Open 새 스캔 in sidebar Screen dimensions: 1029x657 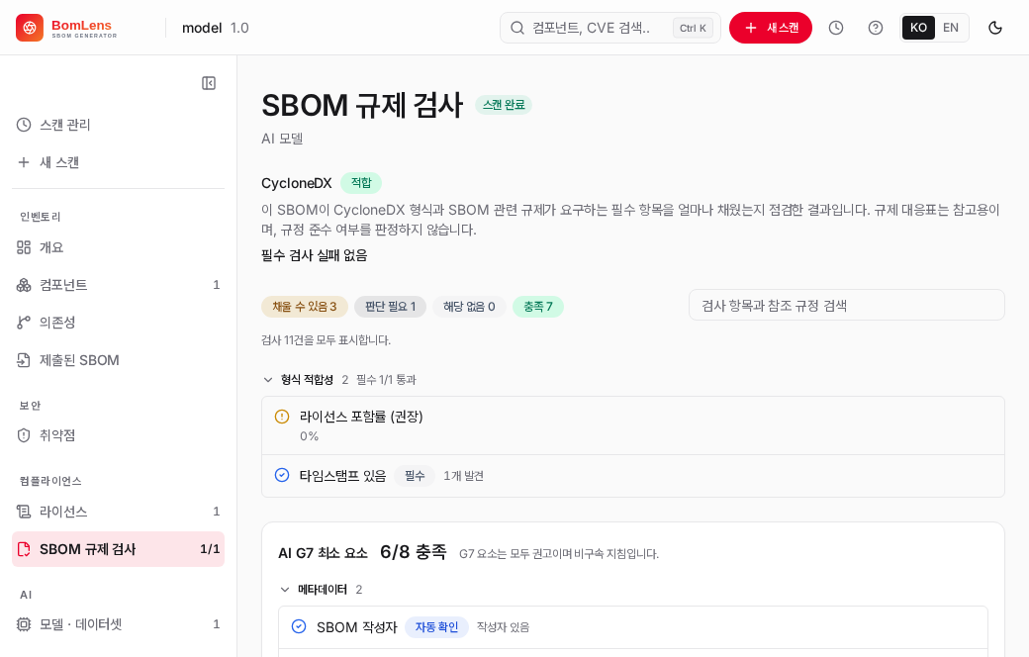(x=118, y=162)
